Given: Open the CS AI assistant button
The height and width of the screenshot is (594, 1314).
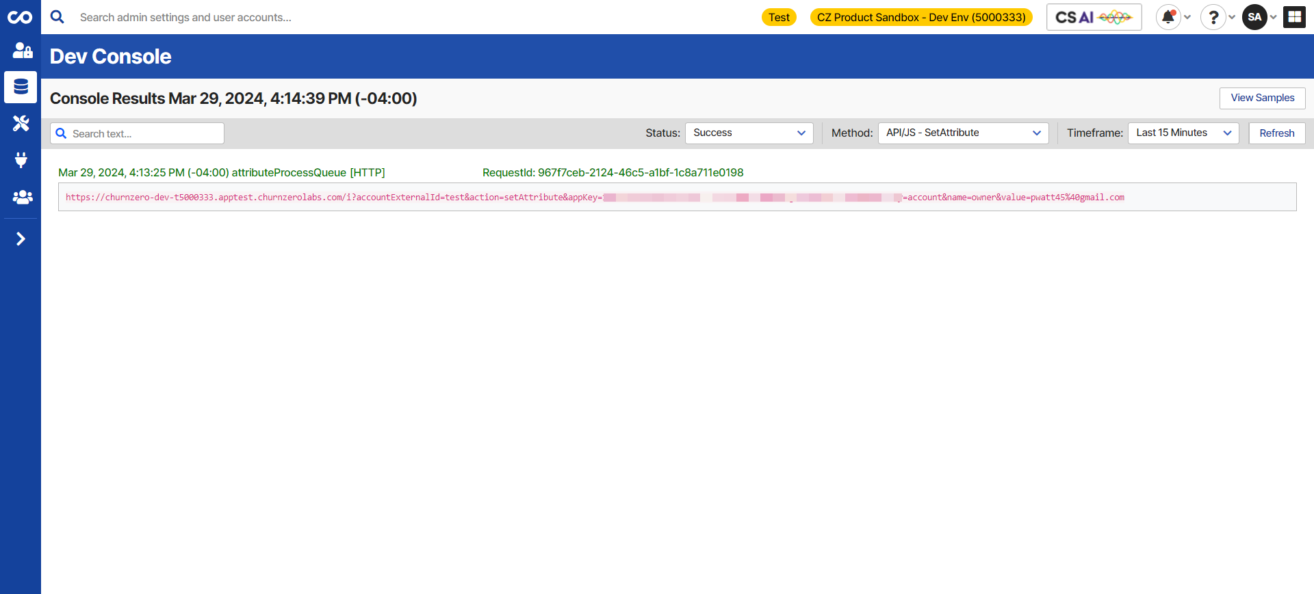Looking at the screenshot, I should 1094,17.
